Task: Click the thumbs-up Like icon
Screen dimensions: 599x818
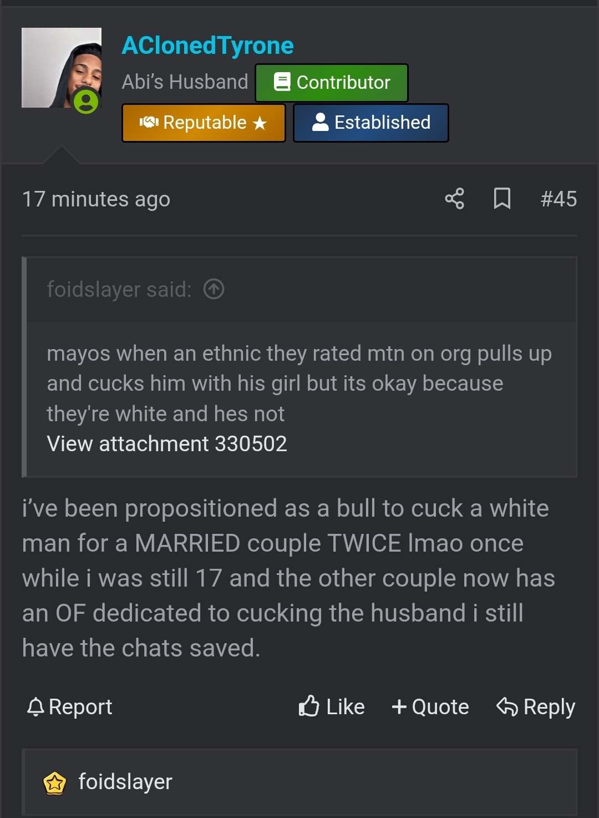Action: pos(309,706)
